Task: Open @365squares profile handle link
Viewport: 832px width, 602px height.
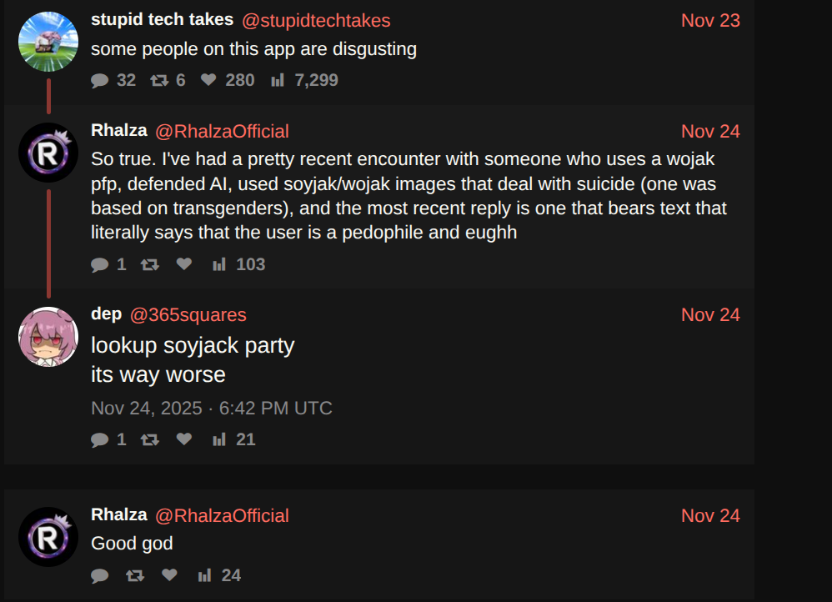Action: (x=188, y=315)
